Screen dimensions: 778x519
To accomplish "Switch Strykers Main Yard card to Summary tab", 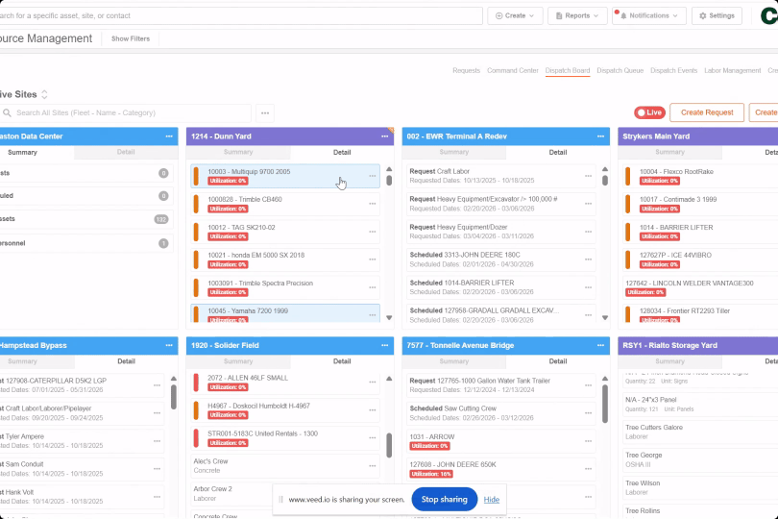I will [x=669, y=152].
